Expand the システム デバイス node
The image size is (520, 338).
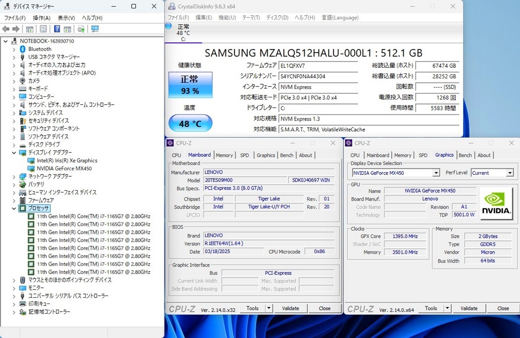click(14, 112)
